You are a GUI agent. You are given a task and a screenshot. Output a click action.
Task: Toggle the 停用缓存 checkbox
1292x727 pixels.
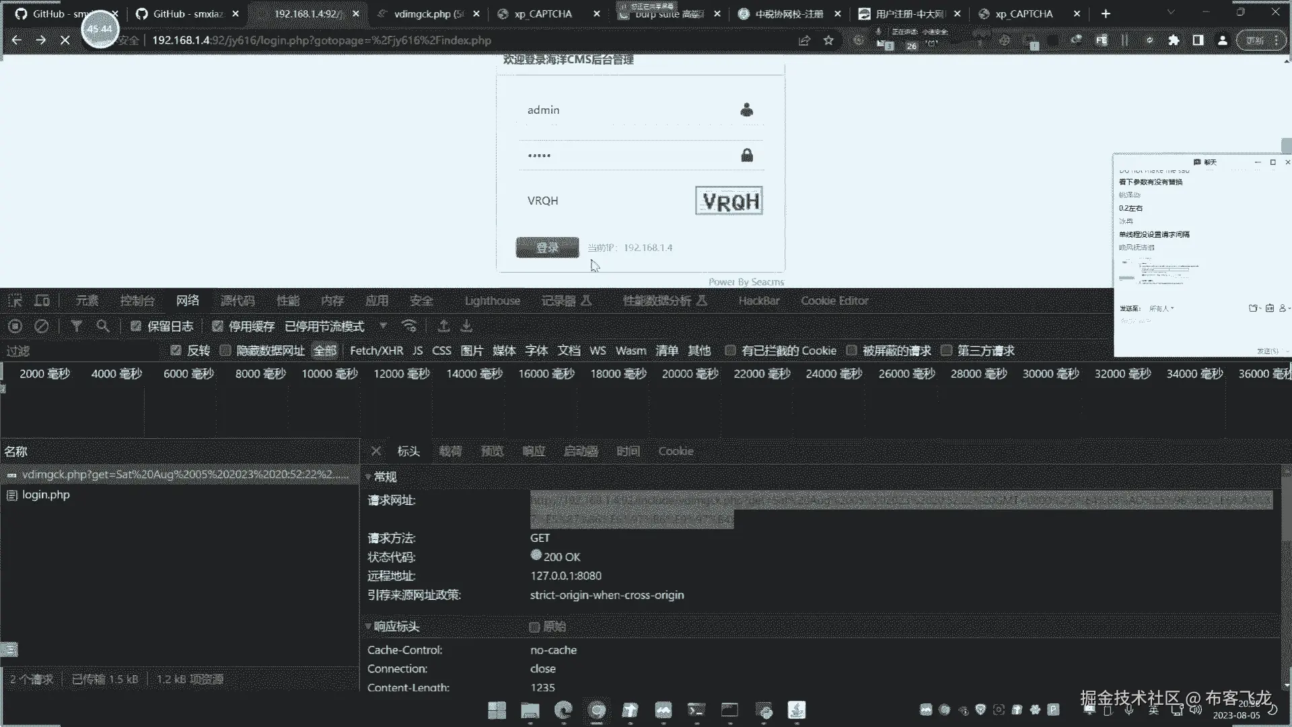[x=217, y=326]
